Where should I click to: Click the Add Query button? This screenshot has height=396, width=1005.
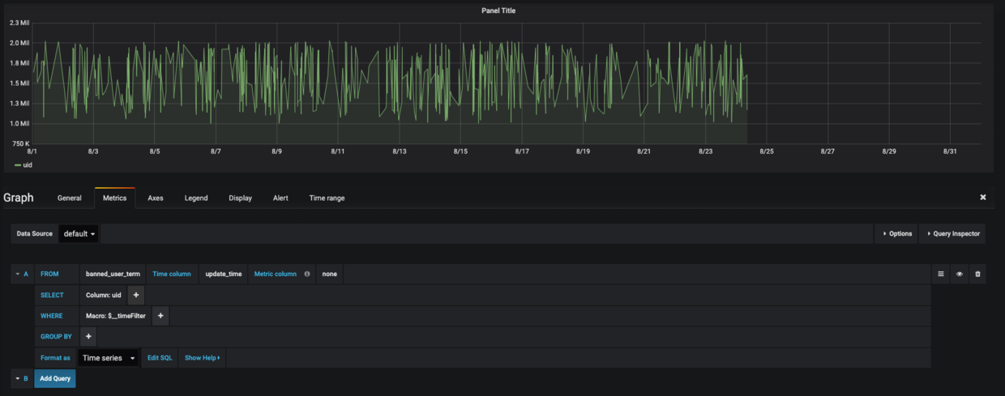(55, 378)
